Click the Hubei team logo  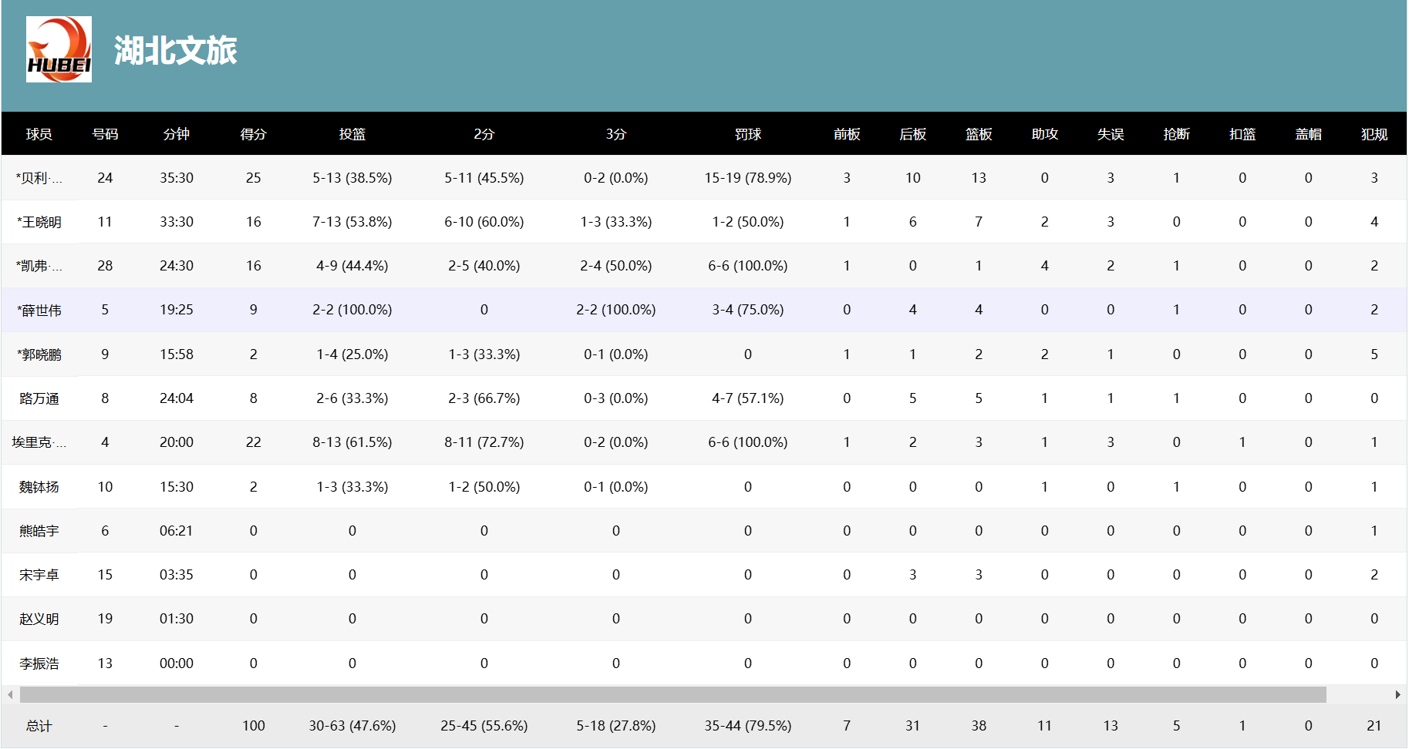59,49
